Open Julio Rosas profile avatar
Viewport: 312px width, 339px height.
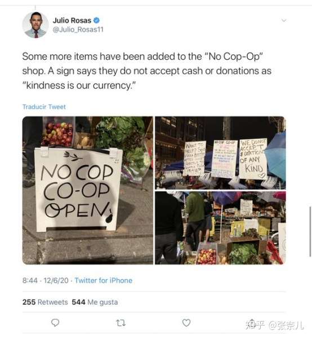35,25
